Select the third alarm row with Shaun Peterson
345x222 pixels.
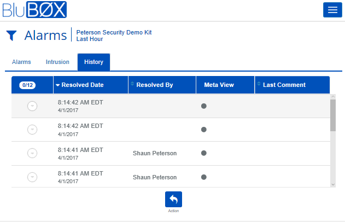[32, 153]
